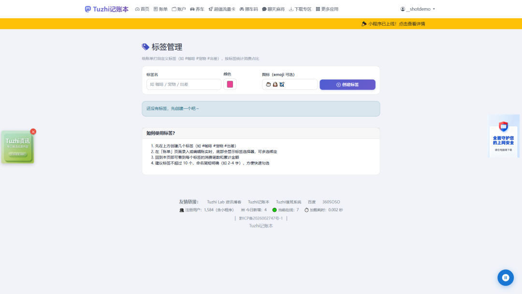522x294 pixels.
Task: Click the car icon for 养车
Action: (x=192, y=9)
